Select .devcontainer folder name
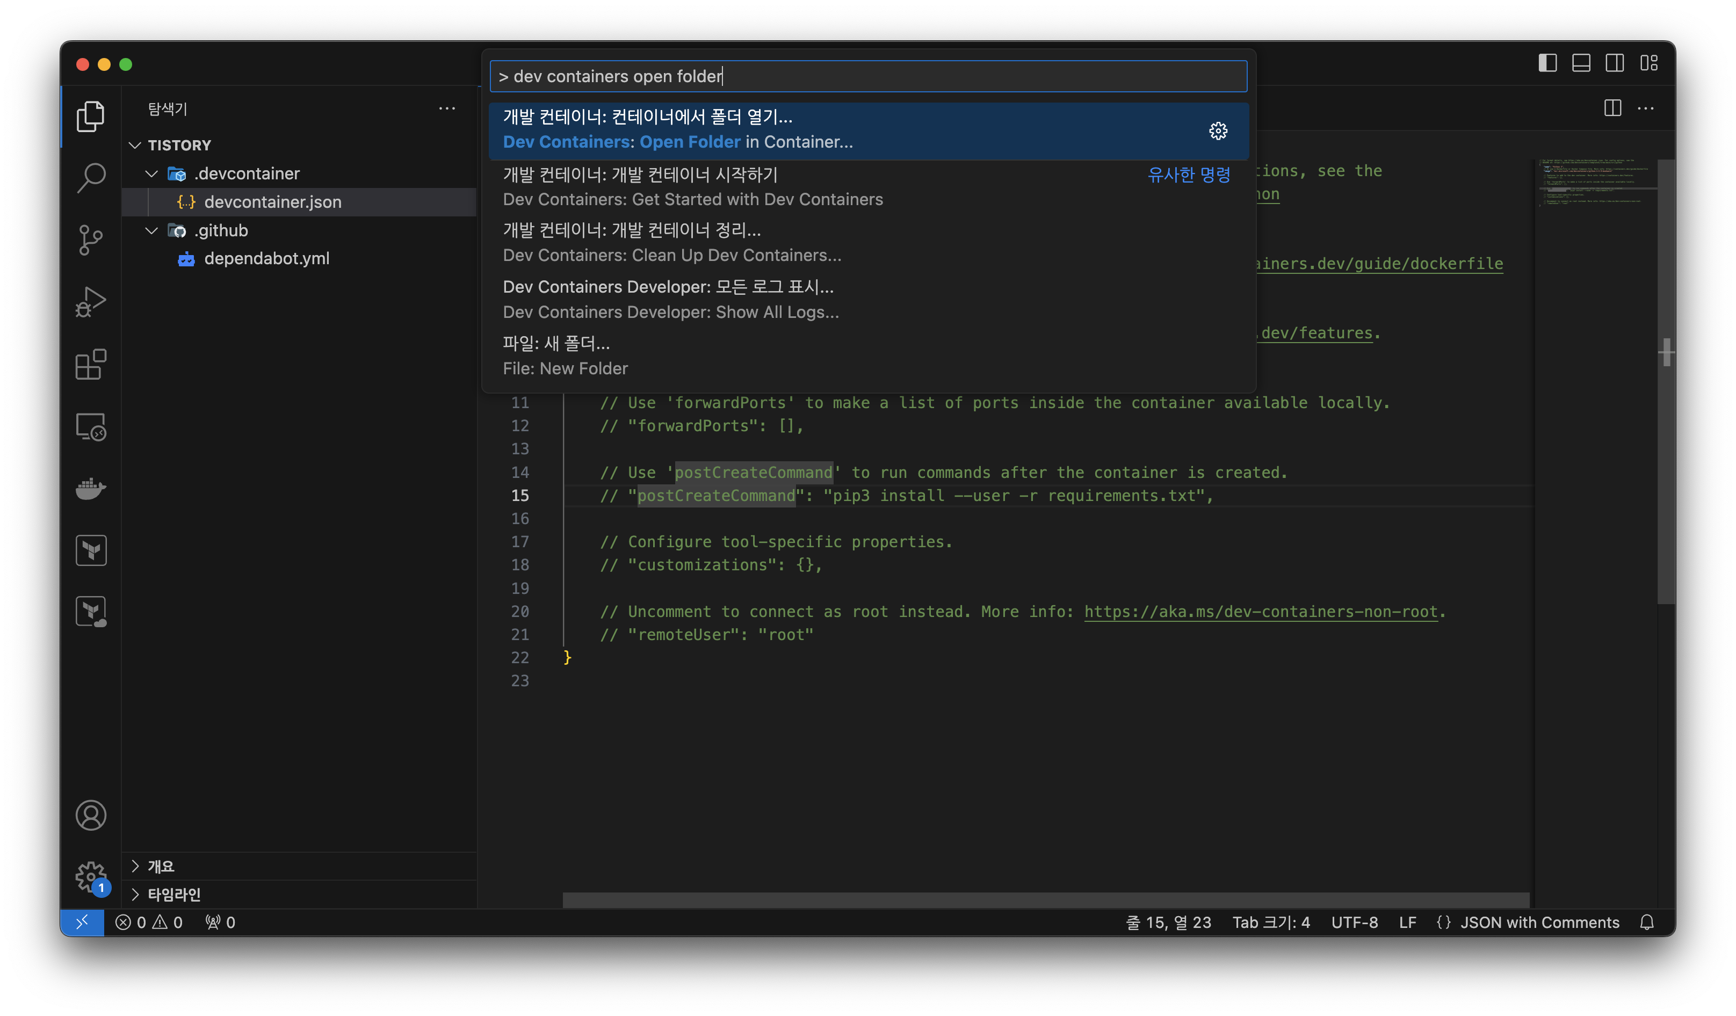1736x1016 pixels. click(x=247, y=173)
